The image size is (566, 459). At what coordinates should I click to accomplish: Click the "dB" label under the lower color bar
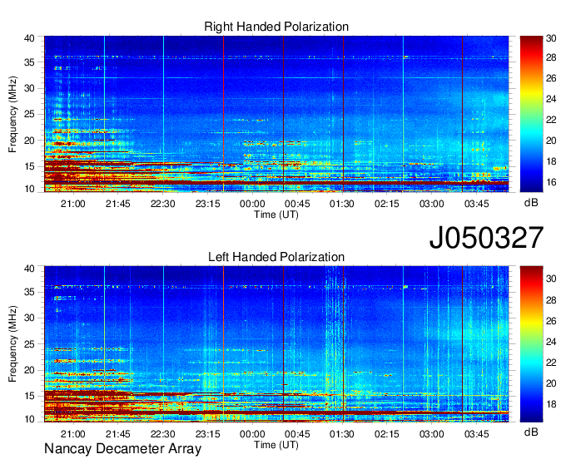pos(531,432)
